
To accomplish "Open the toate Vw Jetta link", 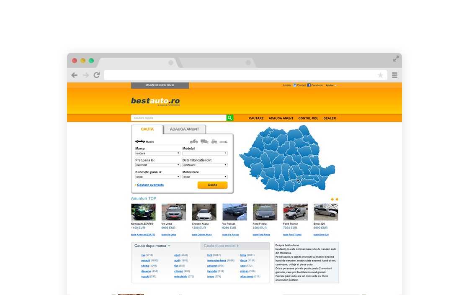I will [169, 235].
